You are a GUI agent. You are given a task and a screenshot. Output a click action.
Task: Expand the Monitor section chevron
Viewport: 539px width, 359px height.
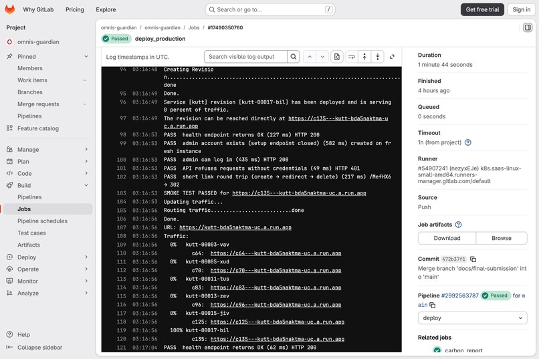pos(86,281)
